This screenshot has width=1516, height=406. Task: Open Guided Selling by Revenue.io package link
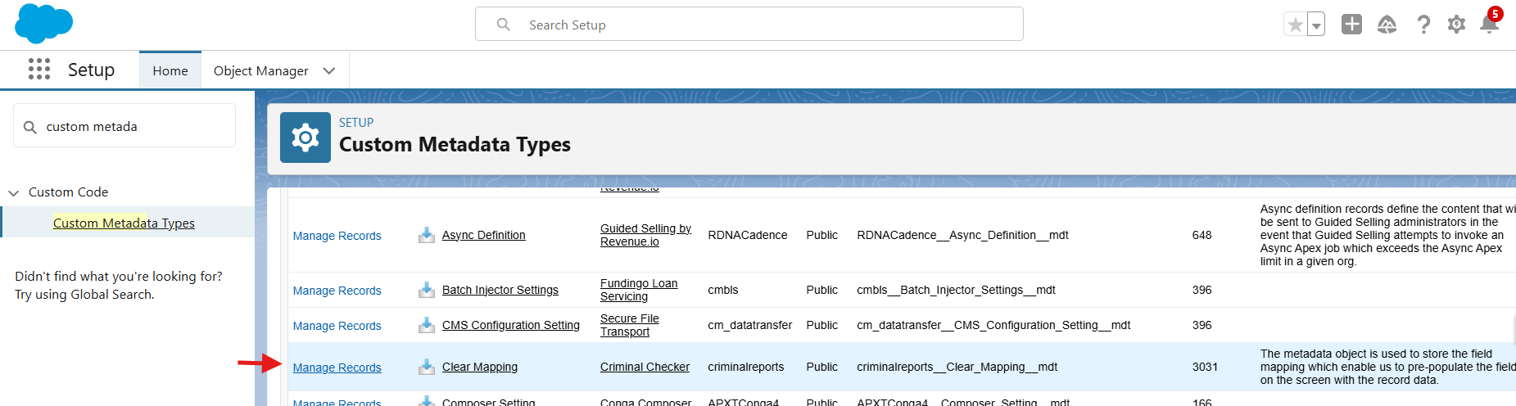click(645, 235)
